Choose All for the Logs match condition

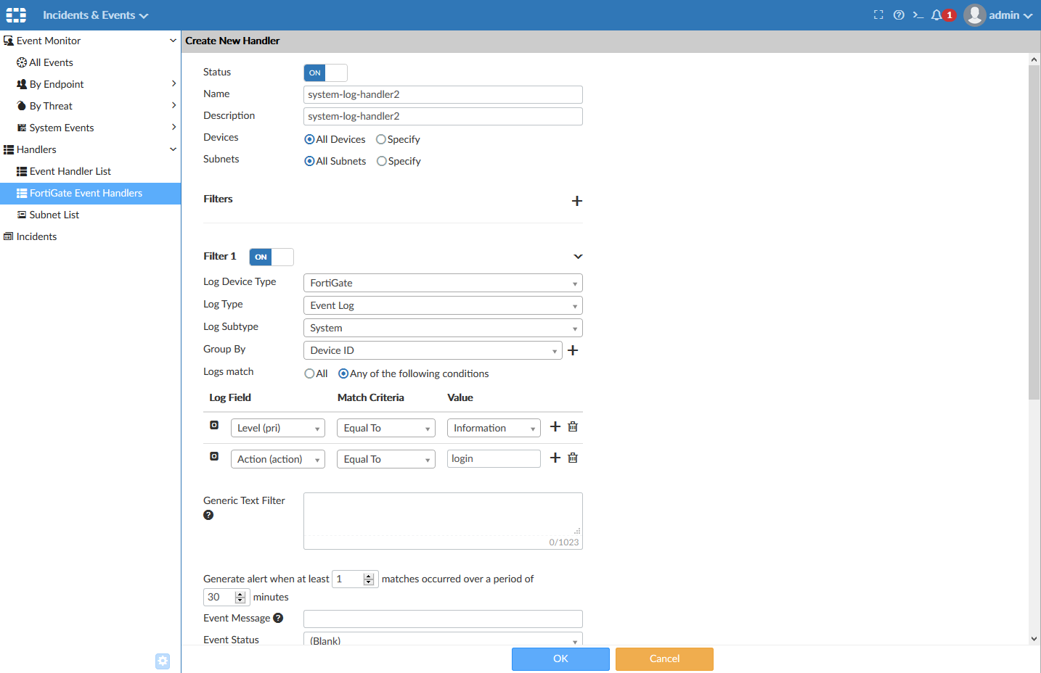click(x=309, y=373)
